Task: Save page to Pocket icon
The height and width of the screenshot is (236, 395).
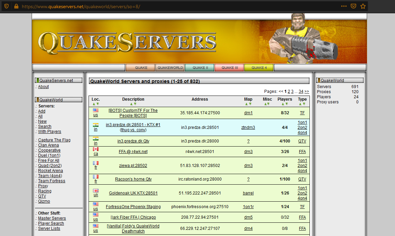Action: [x=353, y=6]
